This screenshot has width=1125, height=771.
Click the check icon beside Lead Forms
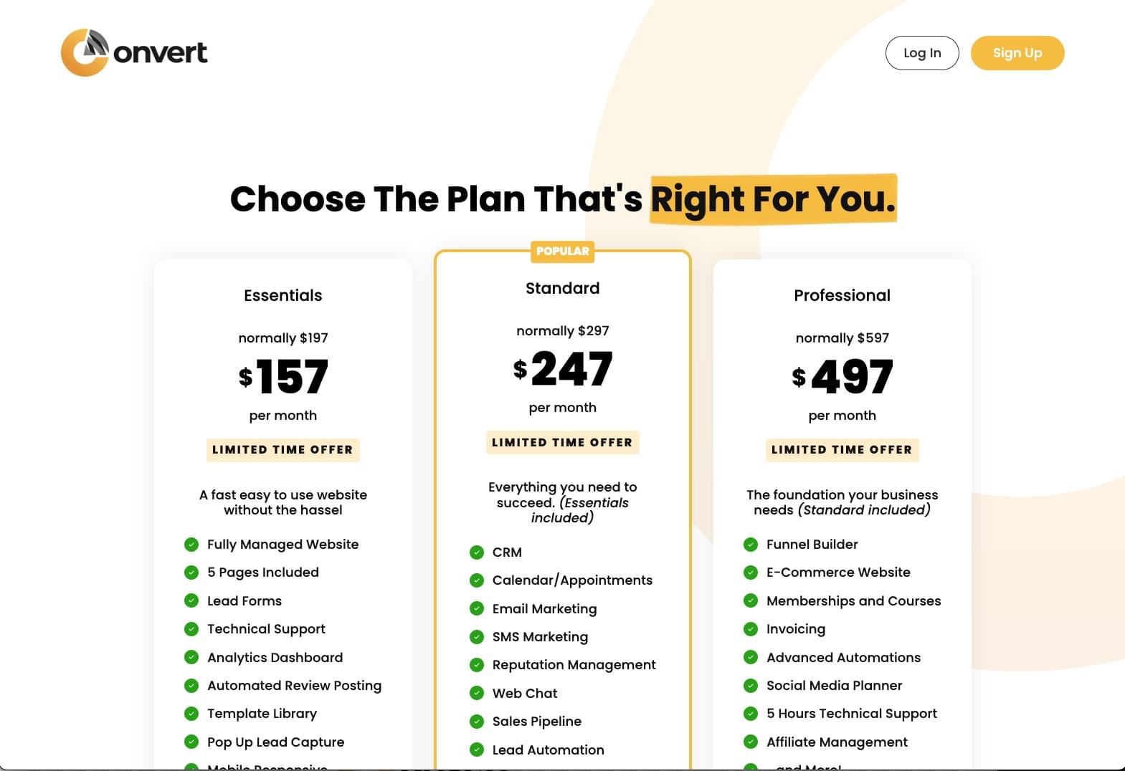point(191,600)
